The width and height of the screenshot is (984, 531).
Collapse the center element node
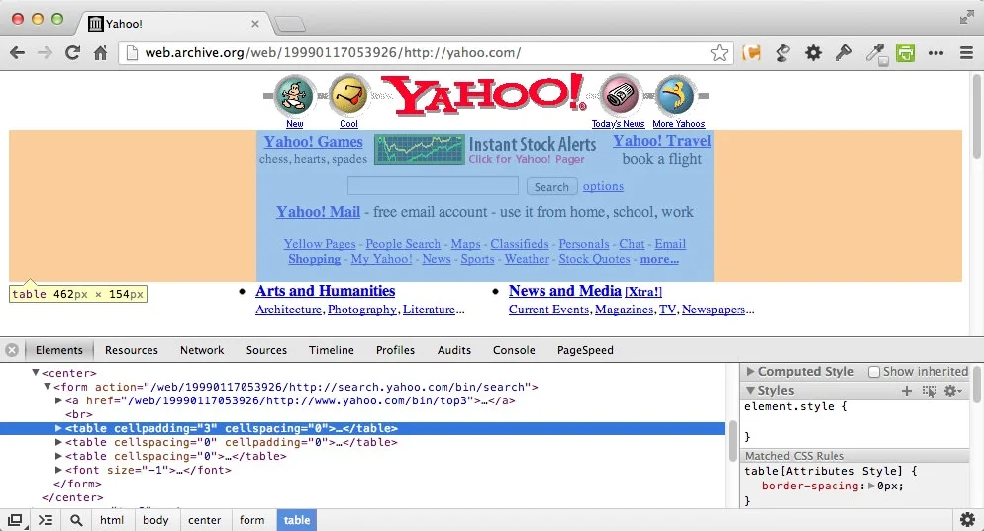[x=36, y=373]
